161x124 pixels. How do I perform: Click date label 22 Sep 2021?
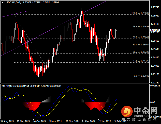tap(23, 121)
